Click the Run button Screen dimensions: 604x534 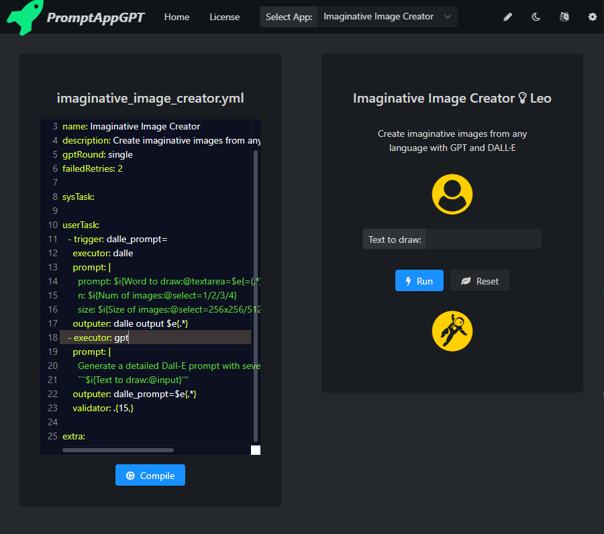pos(419,280)
